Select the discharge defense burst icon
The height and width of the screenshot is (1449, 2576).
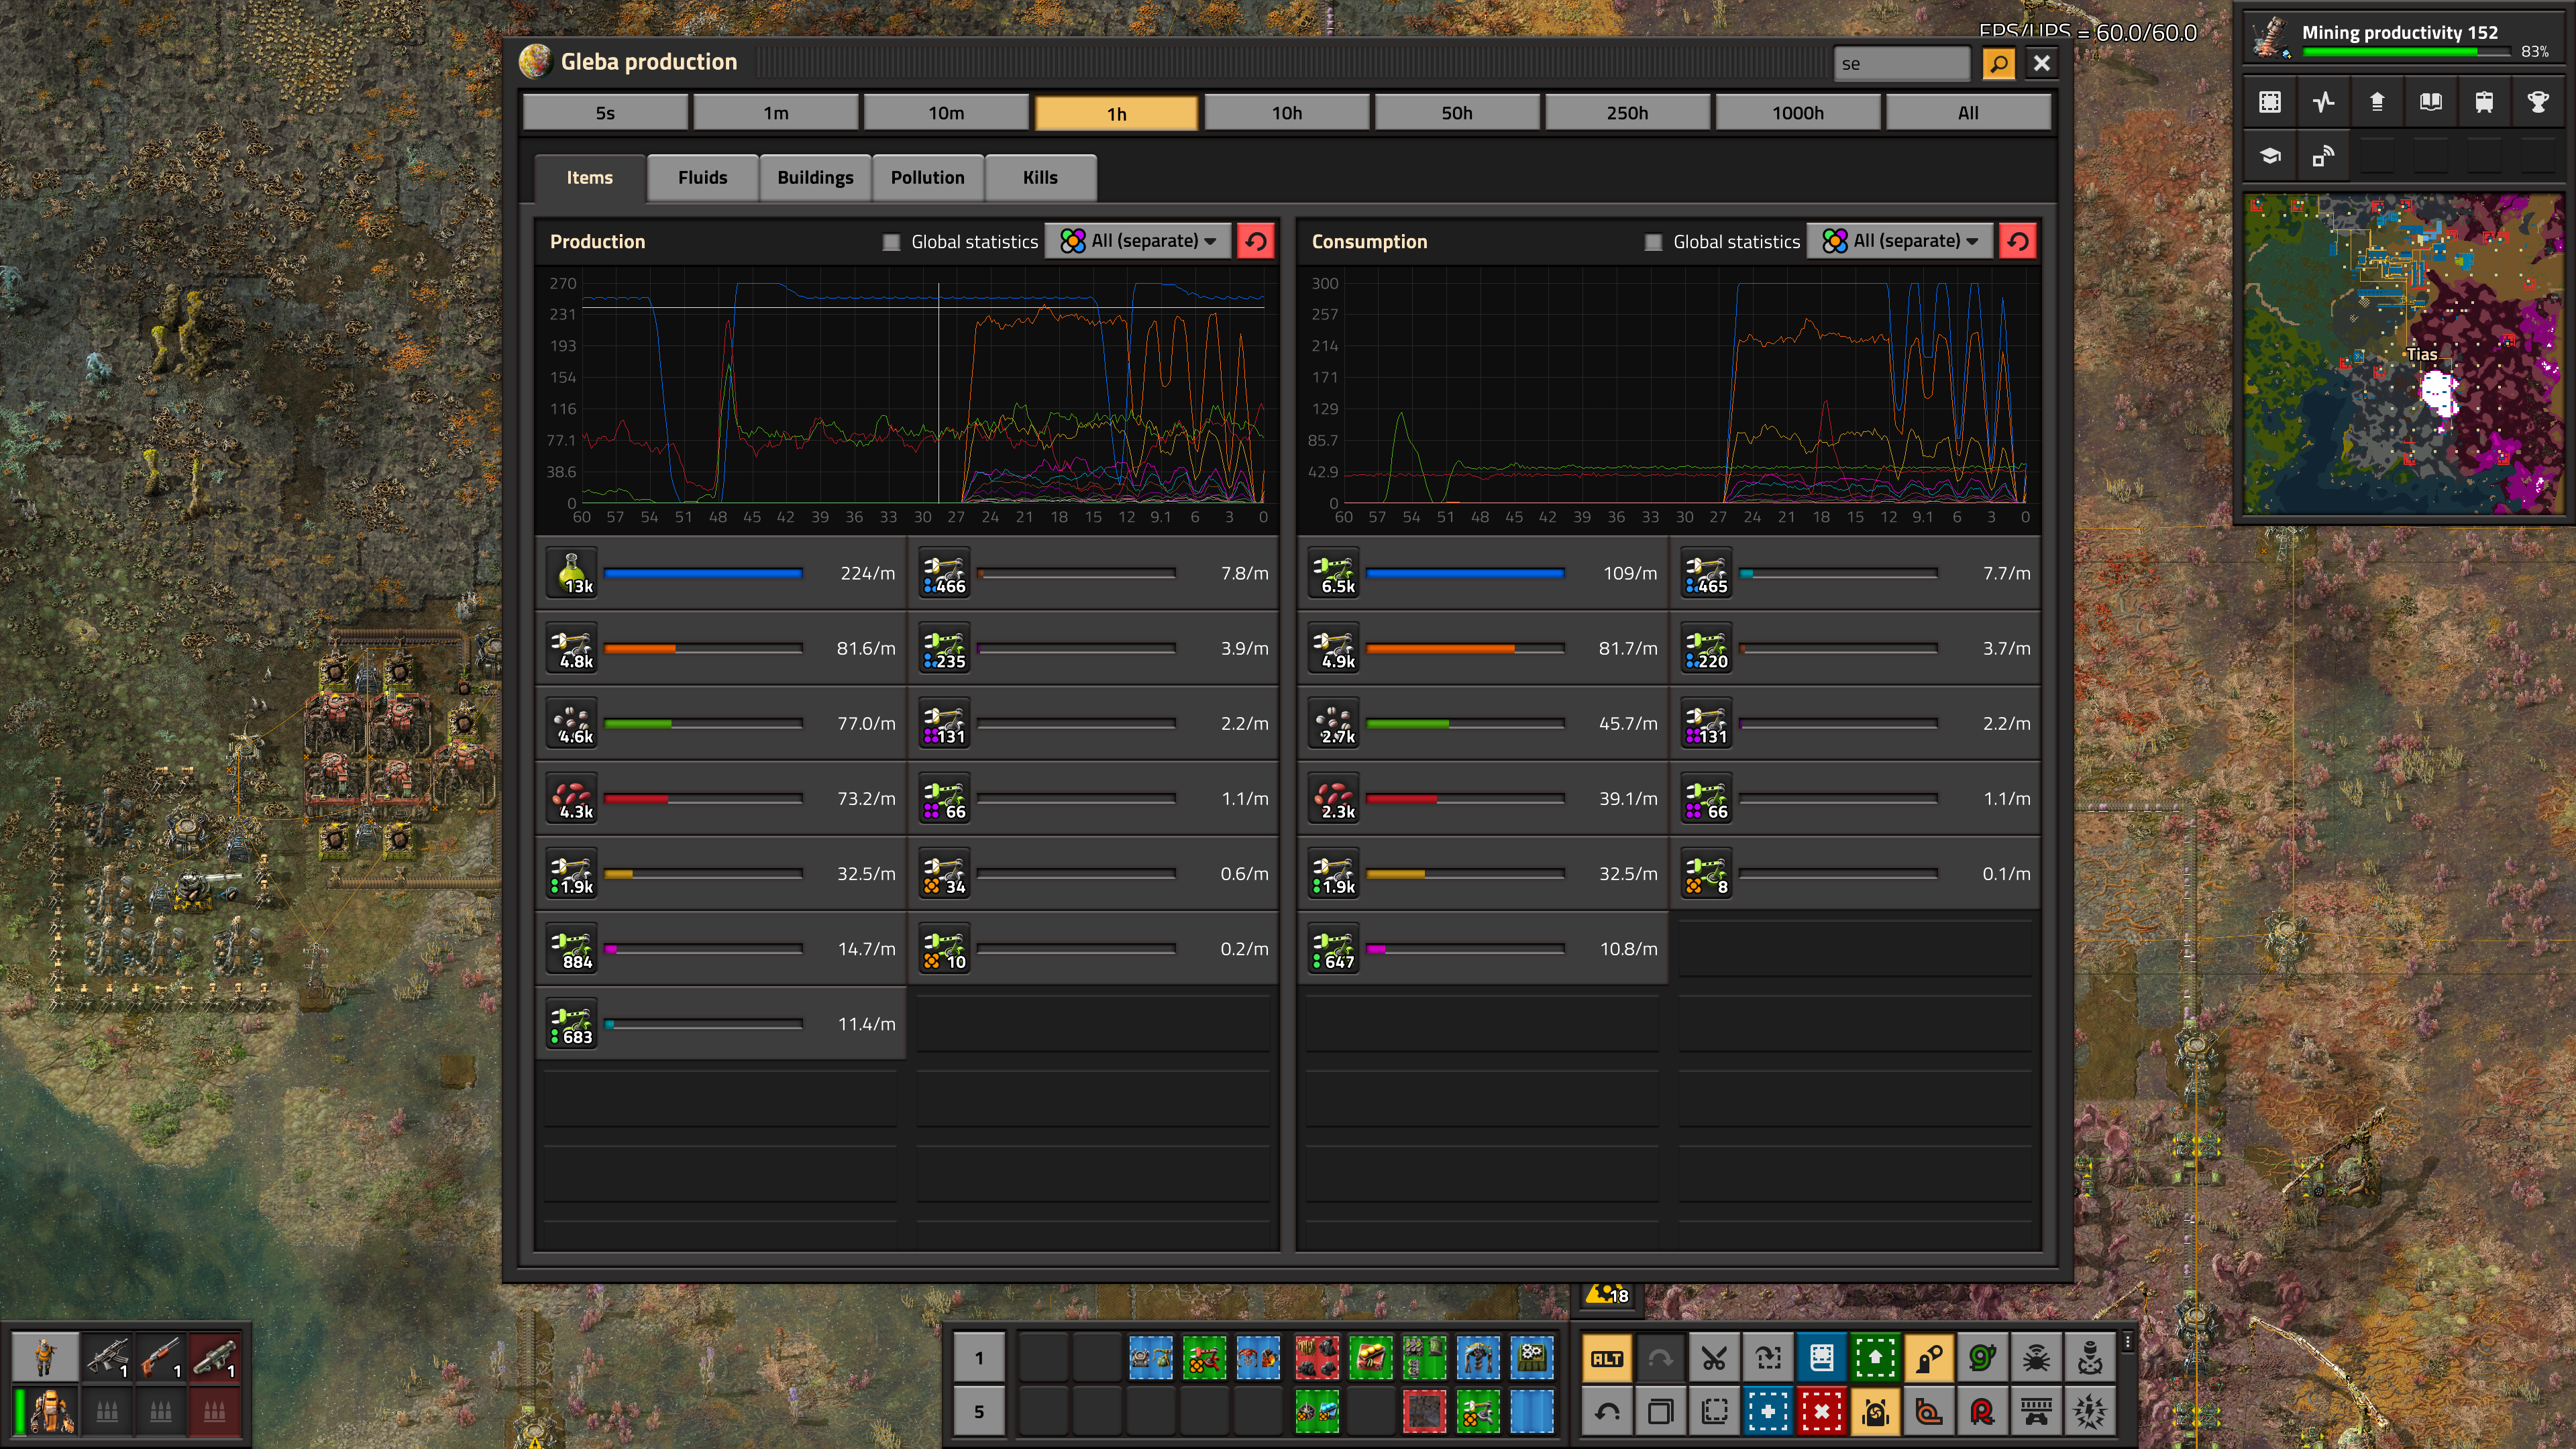tap(2090, 1412)
